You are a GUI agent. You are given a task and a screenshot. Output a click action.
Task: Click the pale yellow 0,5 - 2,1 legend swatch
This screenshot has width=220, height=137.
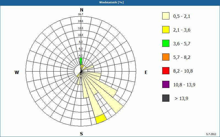coord(166,16)
